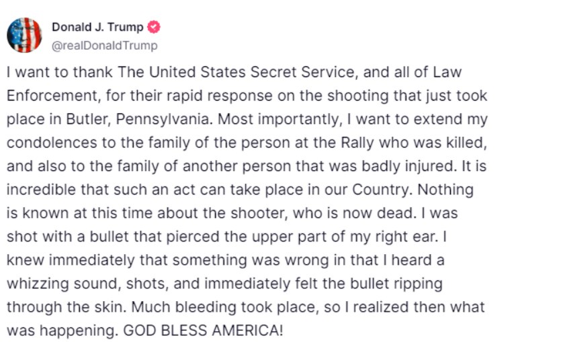Click the phrase GOD BLESS AMERICA!
563x342 pixels.
point(203,330)
